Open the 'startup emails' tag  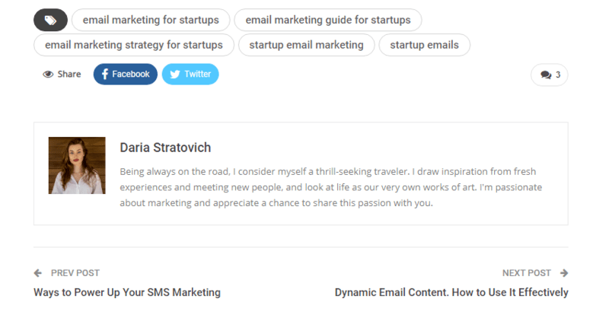tap(424, 45)
